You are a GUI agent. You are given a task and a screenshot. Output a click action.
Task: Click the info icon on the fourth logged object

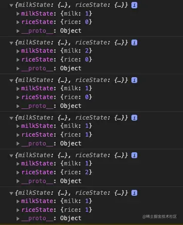coord(134,118)
